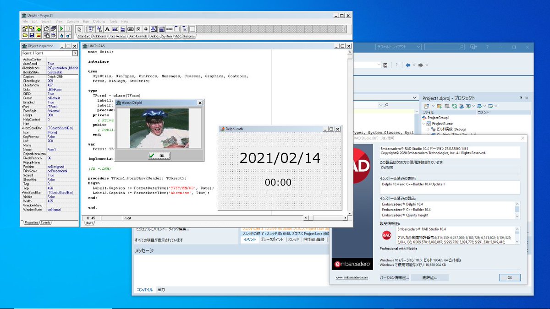Select the Caption property value Delphi 26th
This screenshot has width=550, height=309.
click(x=62, y=76)
